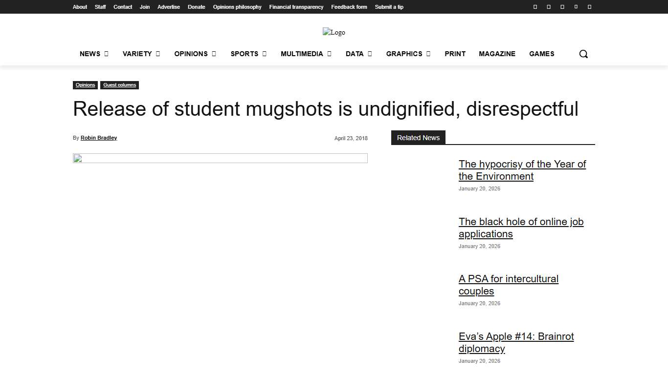Click the Related News header tab
This screenshot has height=375, width=668.
(418, 138)
